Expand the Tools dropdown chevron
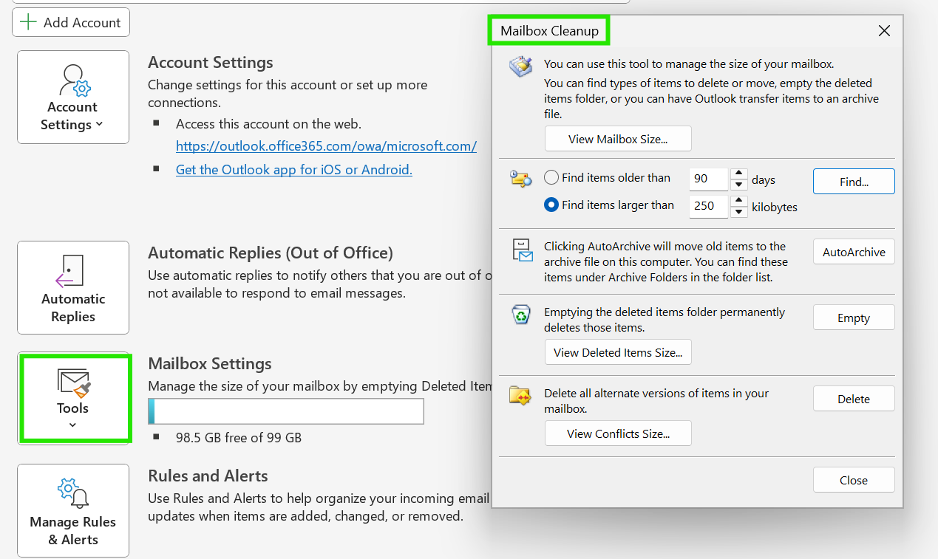The width and height of the screenshot is (938, 559). pyautogui.click(x=72, y=425)
